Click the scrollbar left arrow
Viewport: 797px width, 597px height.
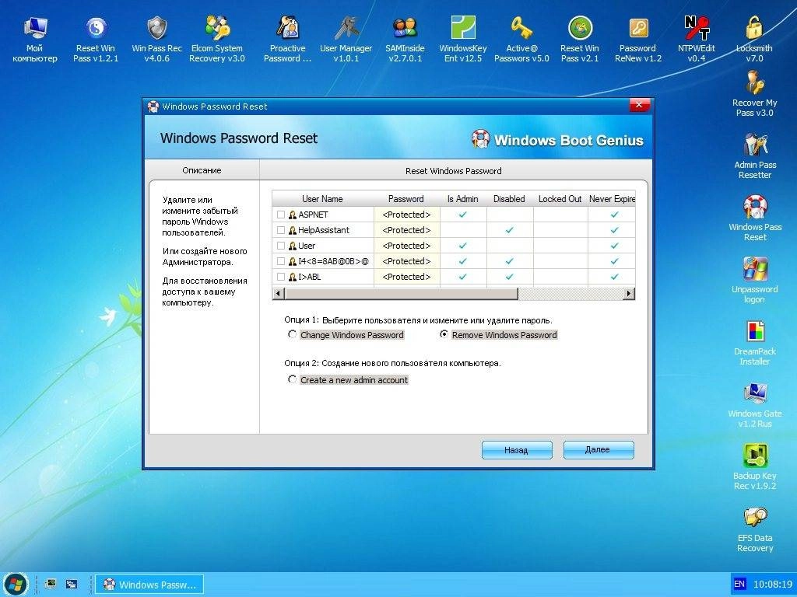click(278, 293)
